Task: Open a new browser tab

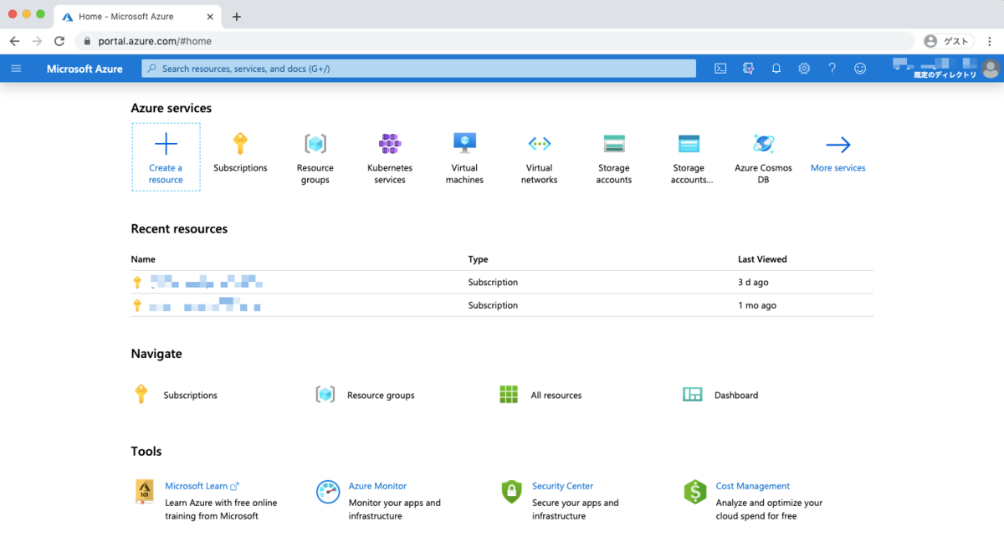Action: [237, 17]
